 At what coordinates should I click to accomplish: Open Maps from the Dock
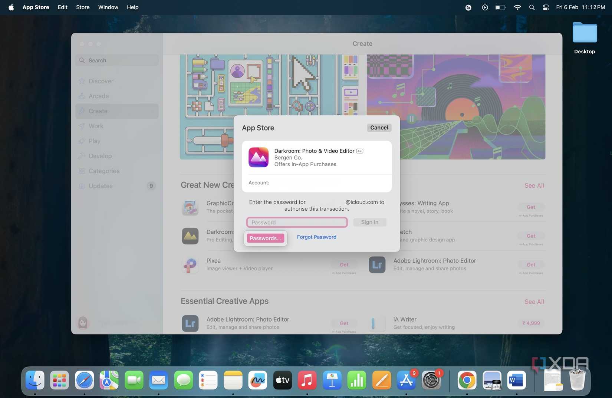pyautogui.click(x=109, y=380)
